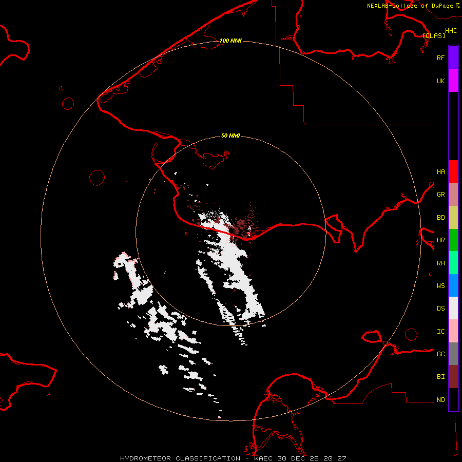Image resolution: width=462 pixels, height=462 pixels.
Task: Click the DS white legend swatch
Action: click(453, 308)
